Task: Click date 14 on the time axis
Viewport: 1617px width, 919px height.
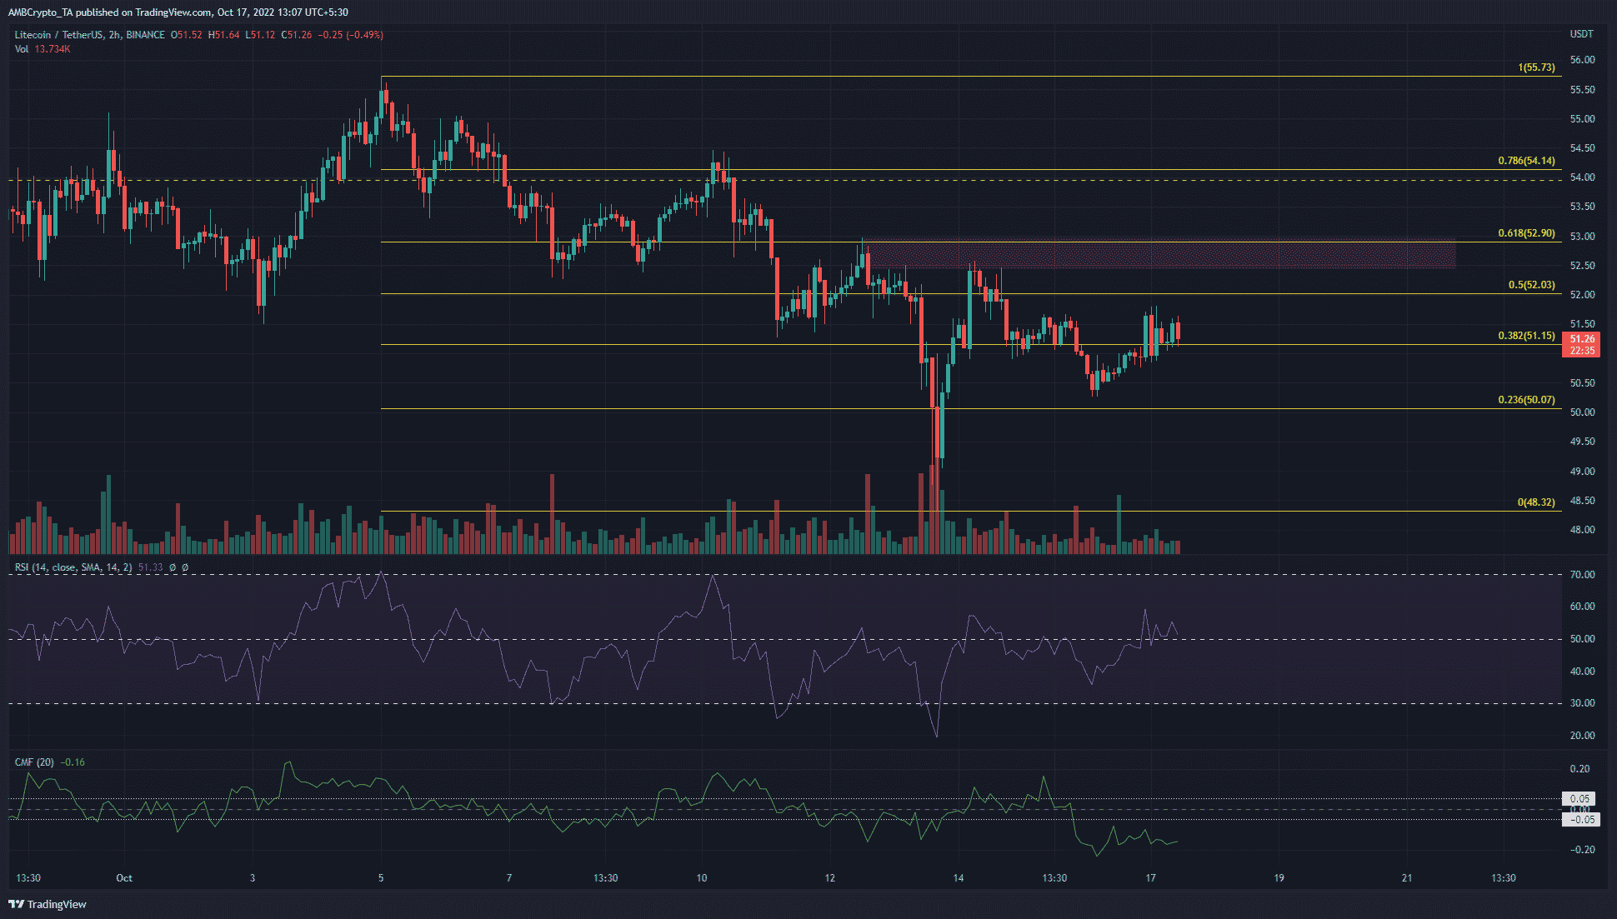Action: (959, 878)
